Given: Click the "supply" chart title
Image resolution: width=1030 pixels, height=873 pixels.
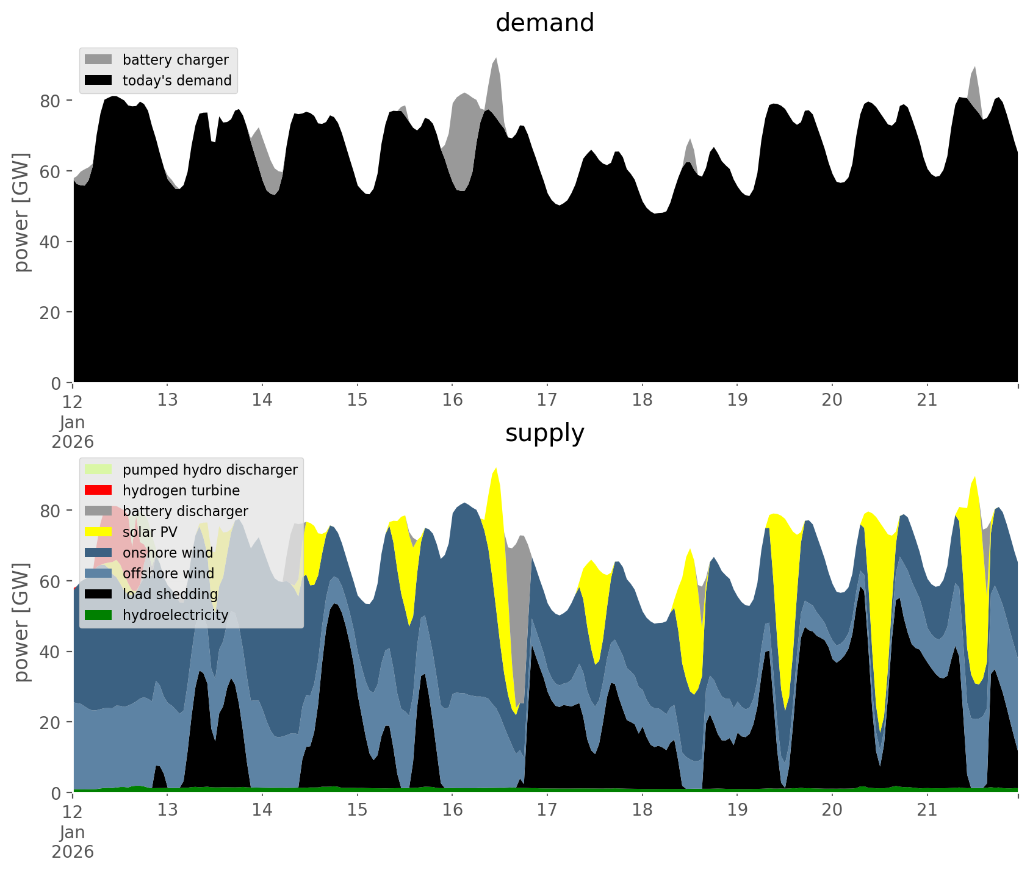Looking at the screenshot, I should 544,433.
